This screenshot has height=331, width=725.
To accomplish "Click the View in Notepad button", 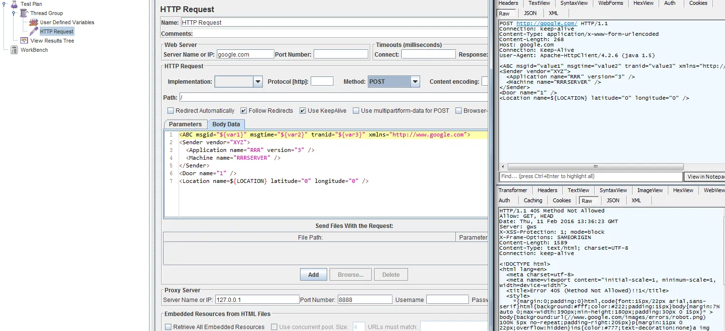I will (x=705, y=177).
